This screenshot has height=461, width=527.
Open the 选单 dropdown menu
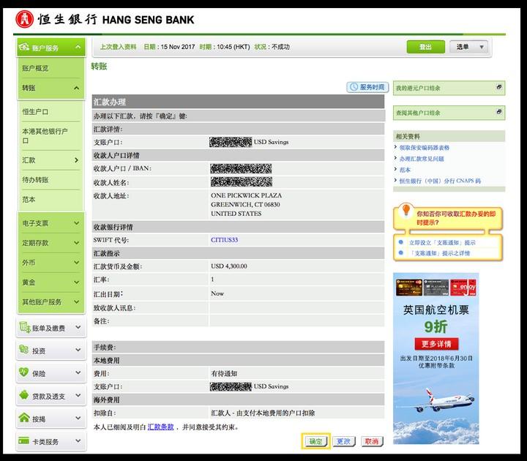[x=468, y=47]
